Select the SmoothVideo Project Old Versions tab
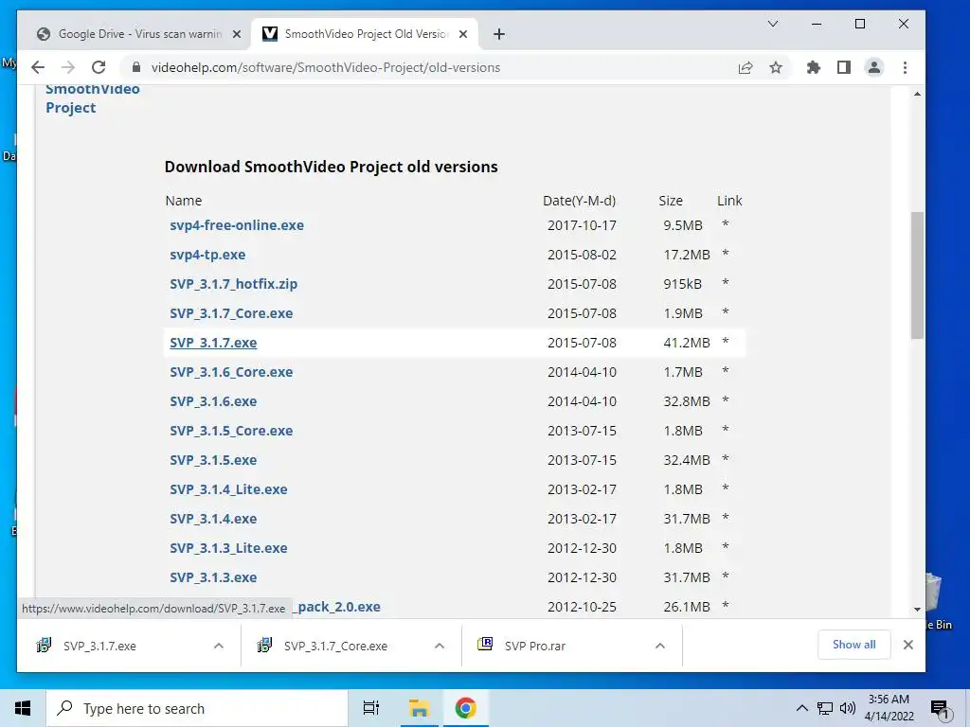The height and width of the screenshot is (727, 970). pyautogui.click(x=365, y=34)
